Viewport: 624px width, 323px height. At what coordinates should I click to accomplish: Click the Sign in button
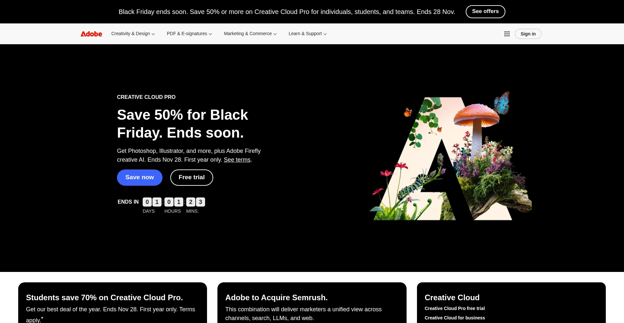pyautogui.click(x=528, y=34)
